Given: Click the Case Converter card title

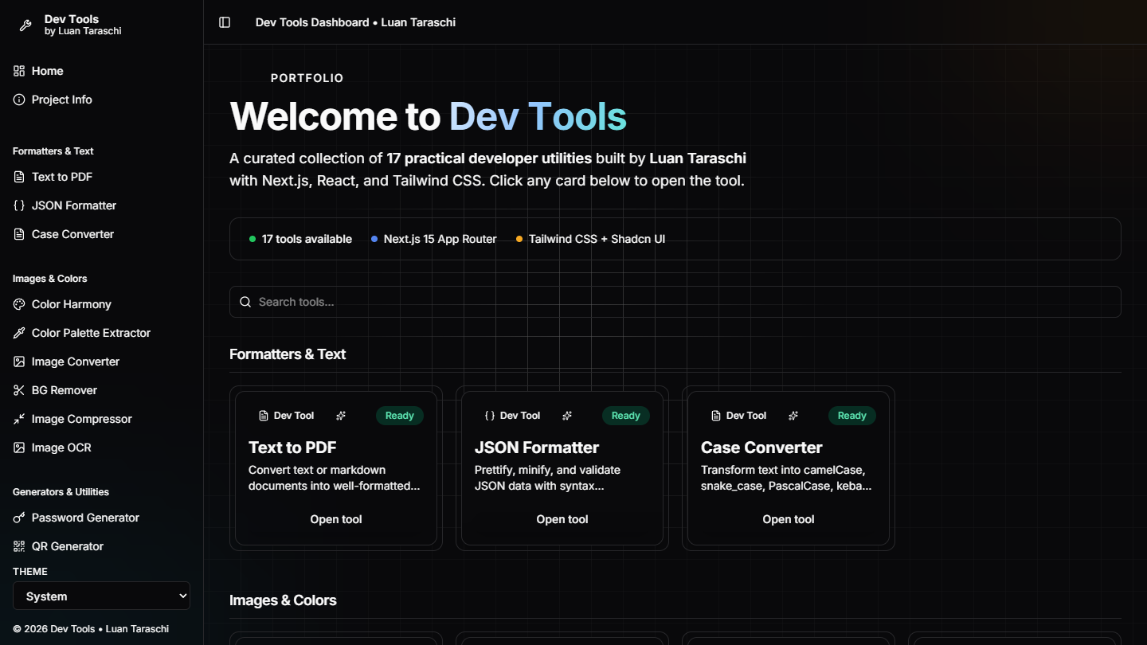Looking at the screenshot, I should click(761, 448).
